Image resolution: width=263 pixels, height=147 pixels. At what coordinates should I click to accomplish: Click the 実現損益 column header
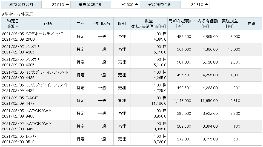(230, 24)
